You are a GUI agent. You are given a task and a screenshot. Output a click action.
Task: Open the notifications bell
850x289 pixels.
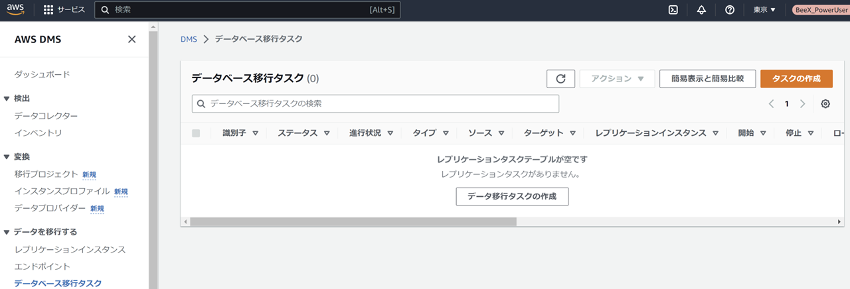701,10
